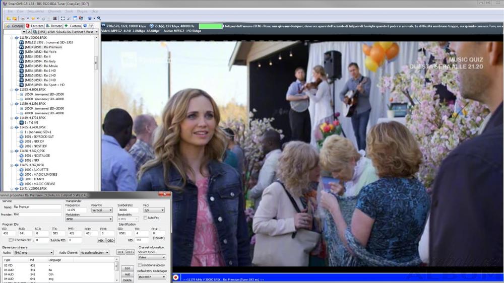The width and height of the screenshot is (504, 283).
Task: Select Rai Premium in channel tree
Action: pyautogui.click(x=43, y=47)
